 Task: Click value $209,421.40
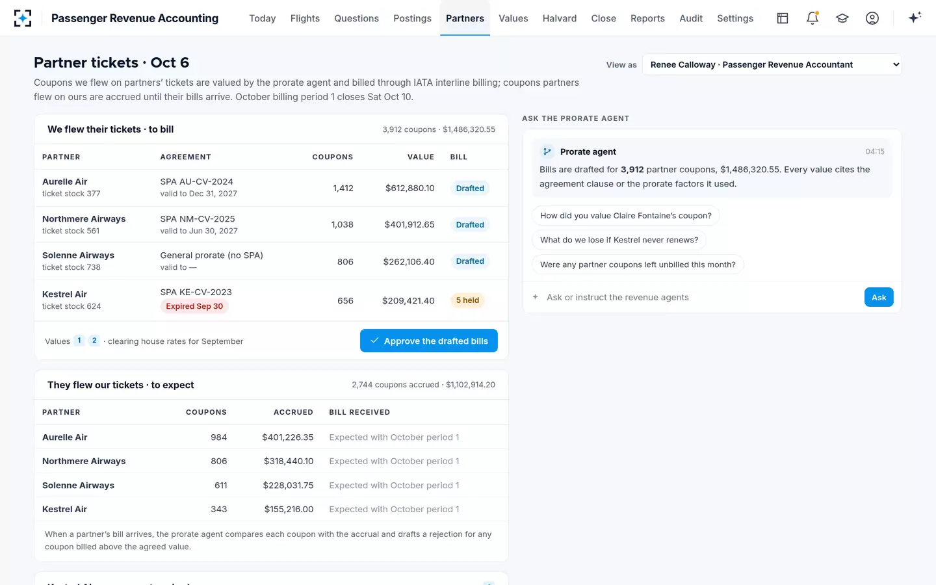(408, 301)
